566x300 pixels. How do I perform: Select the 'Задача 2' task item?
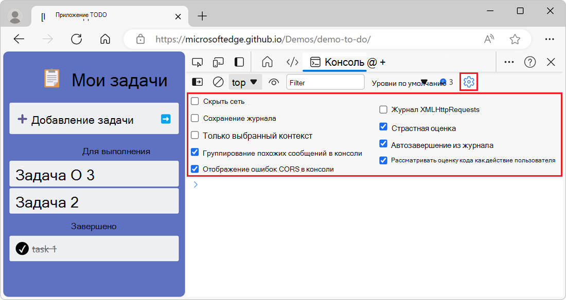click(94, 200)
